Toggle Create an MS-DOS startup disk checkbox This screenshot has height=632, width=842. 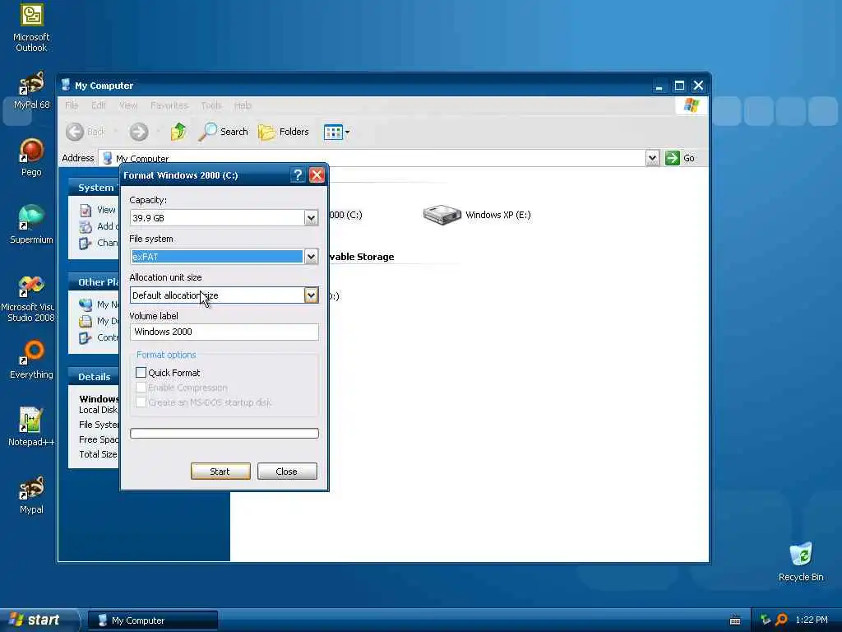141,402
